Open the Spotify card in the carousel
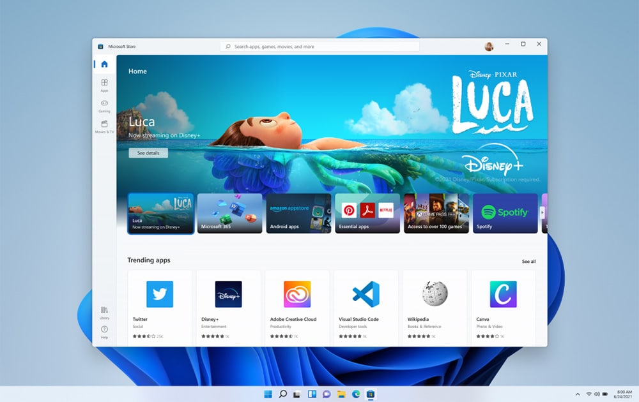The height and width of the screenshot is (402, 639). tap(505, 213)
